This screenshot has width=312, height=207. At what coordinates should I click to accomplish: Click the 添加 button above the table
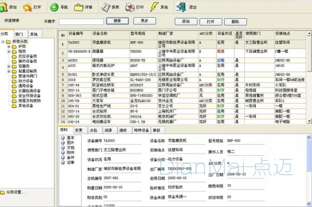(x=186, y=21)
